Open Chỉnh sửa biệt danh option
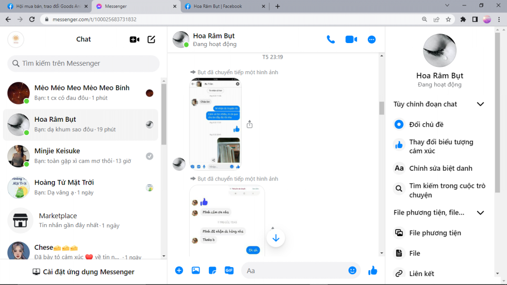This screenshot has height=285, width=507. (x=440, y=168)
